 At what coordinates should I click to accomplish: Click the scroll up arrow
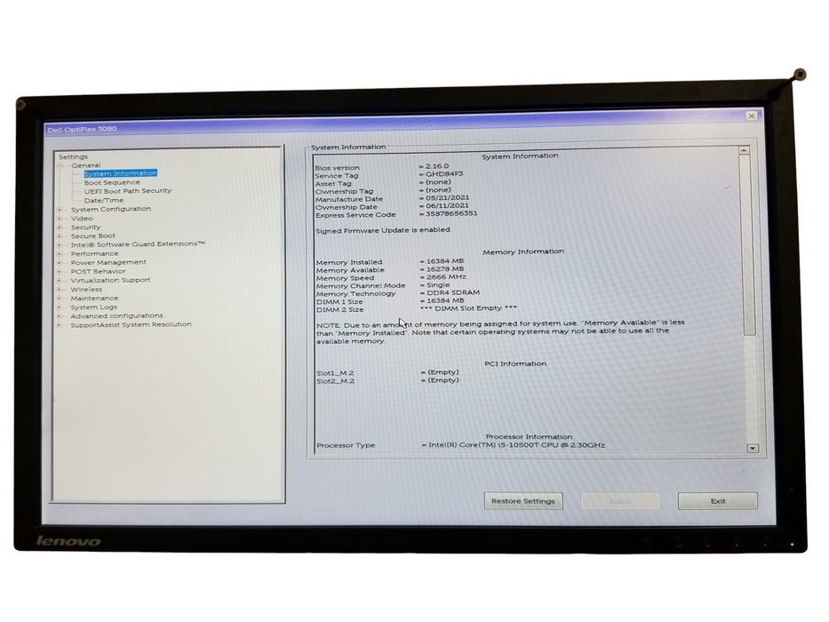click(744, 151)
